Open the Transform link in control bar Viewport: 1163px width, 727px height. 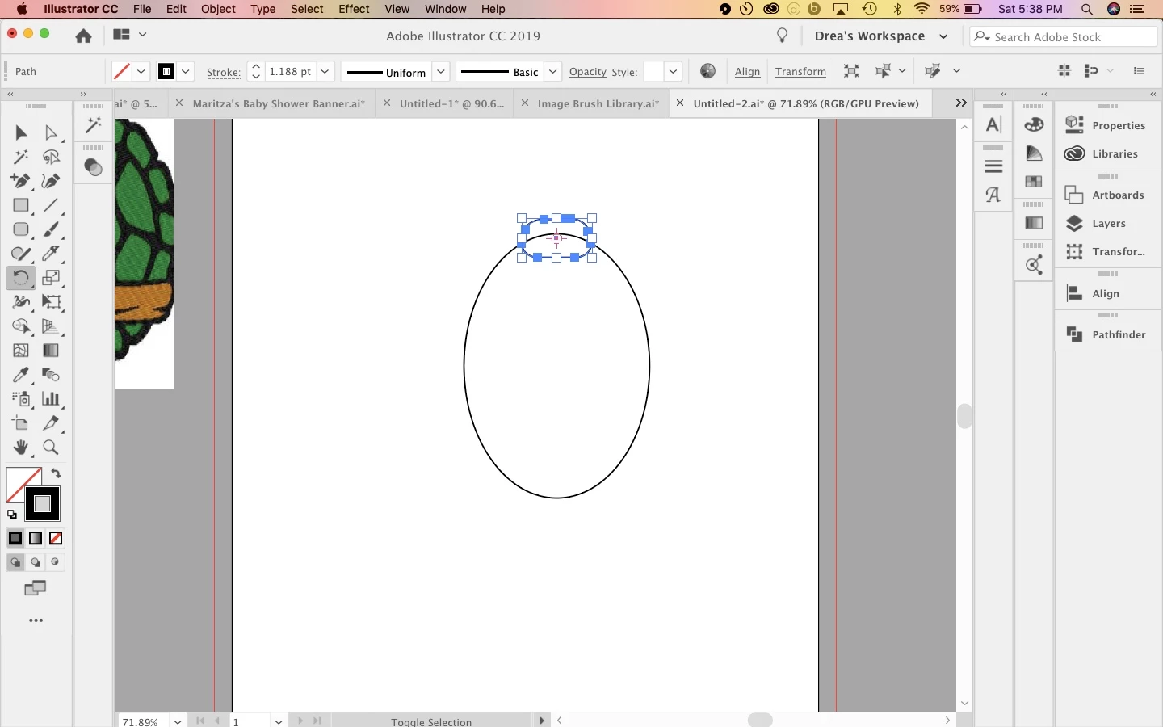pos(800,72)
